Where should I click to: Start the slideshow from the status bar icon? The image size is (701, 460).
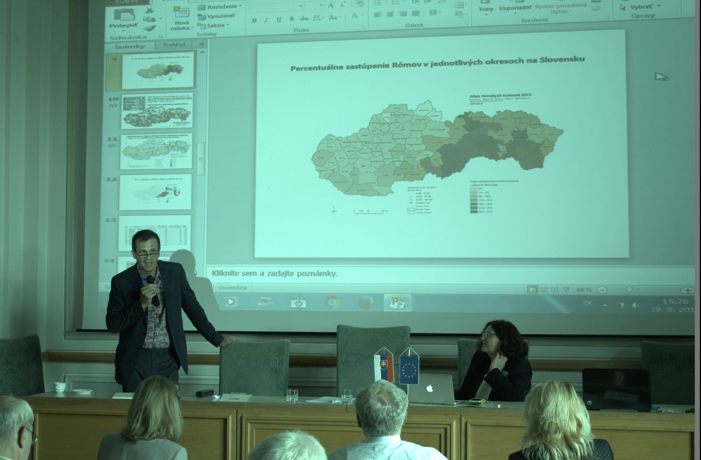point(566,290)
